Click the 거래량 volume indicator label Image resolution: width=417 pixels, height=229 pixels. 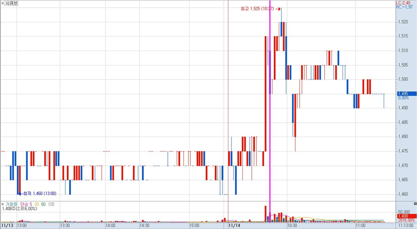(x=11, y=204)
